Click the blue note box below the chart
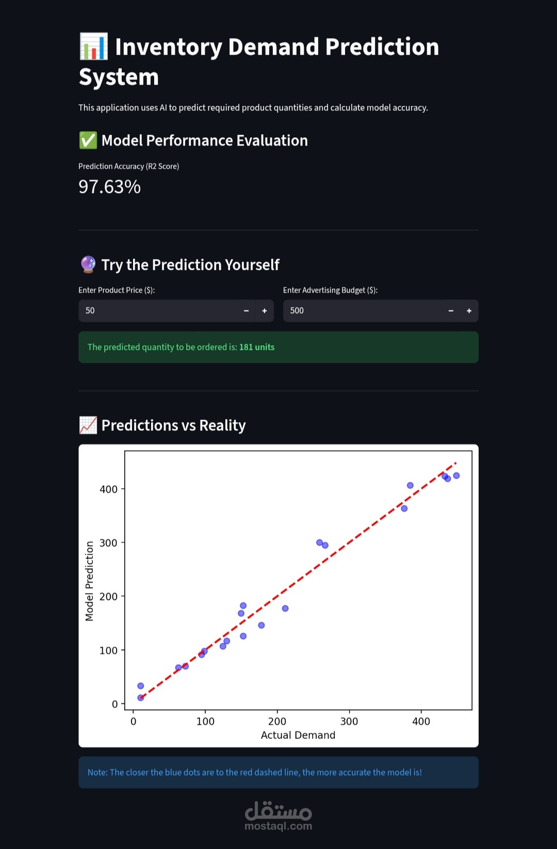Screen dimensions: 557x849 [x=278, y=773]
